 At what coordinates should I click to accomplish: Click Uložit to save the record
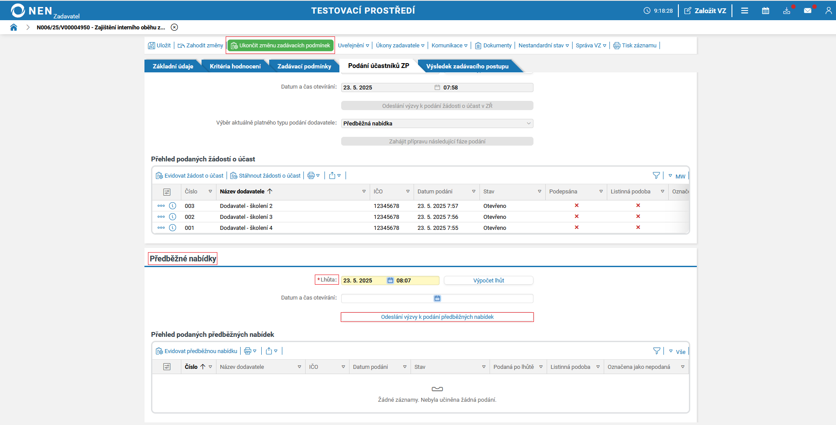click(x=159, y=45)
